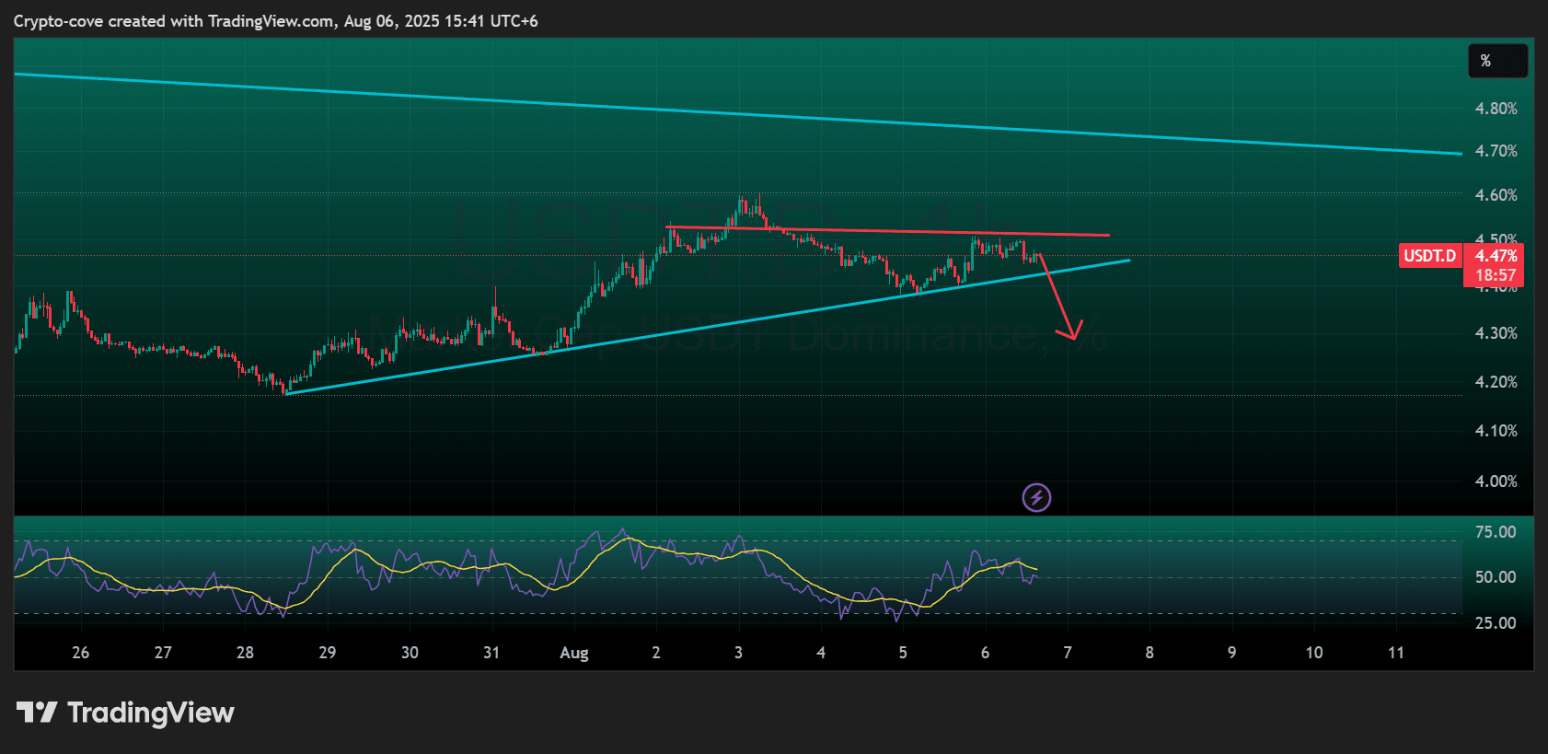Click the 25.00 RSI scale label
Viewport: 1548px width, 754px height.
(x=1496, y=623)
